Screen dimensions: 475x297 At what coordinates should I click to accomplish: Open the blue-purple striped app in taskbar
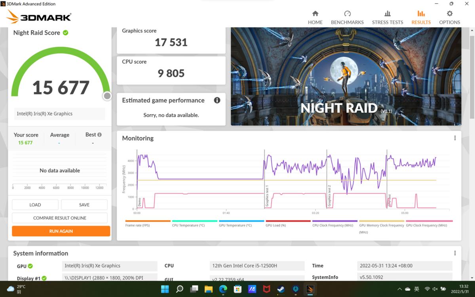252,289
